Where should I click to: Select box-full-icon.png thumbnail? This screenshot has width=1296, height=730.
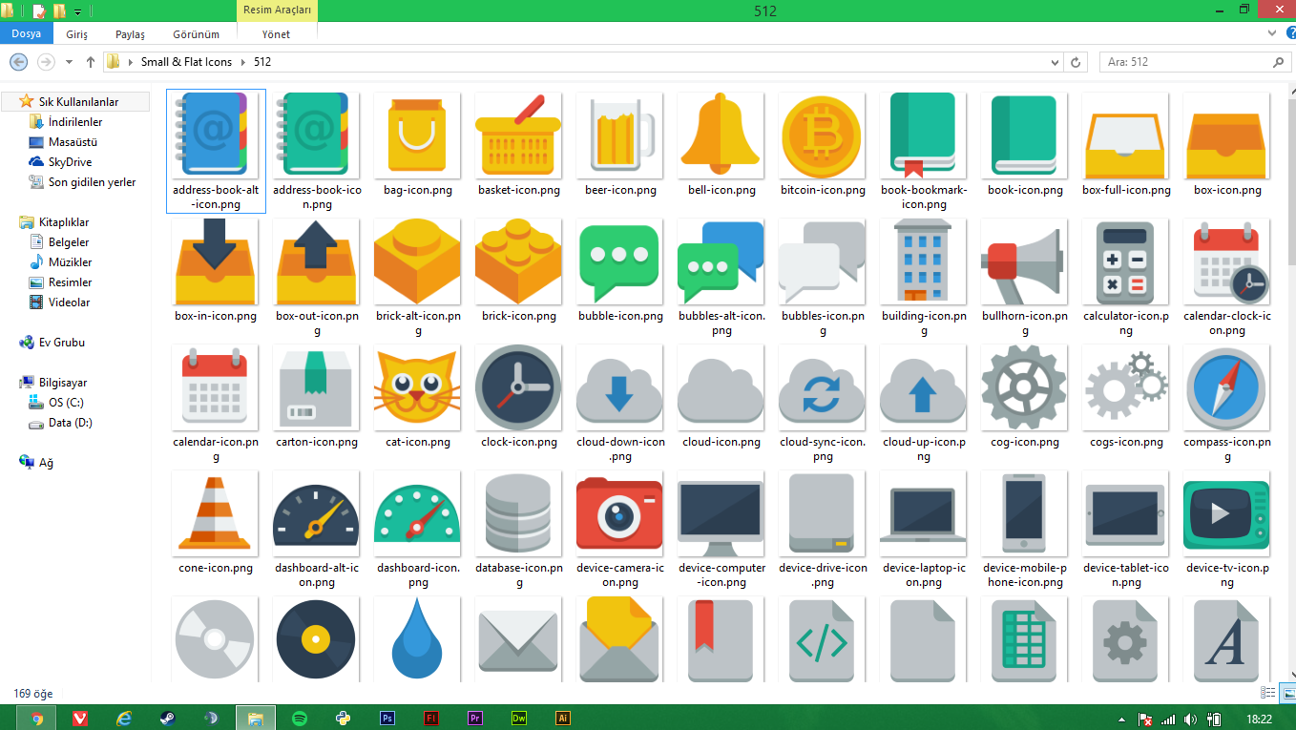1126,136
